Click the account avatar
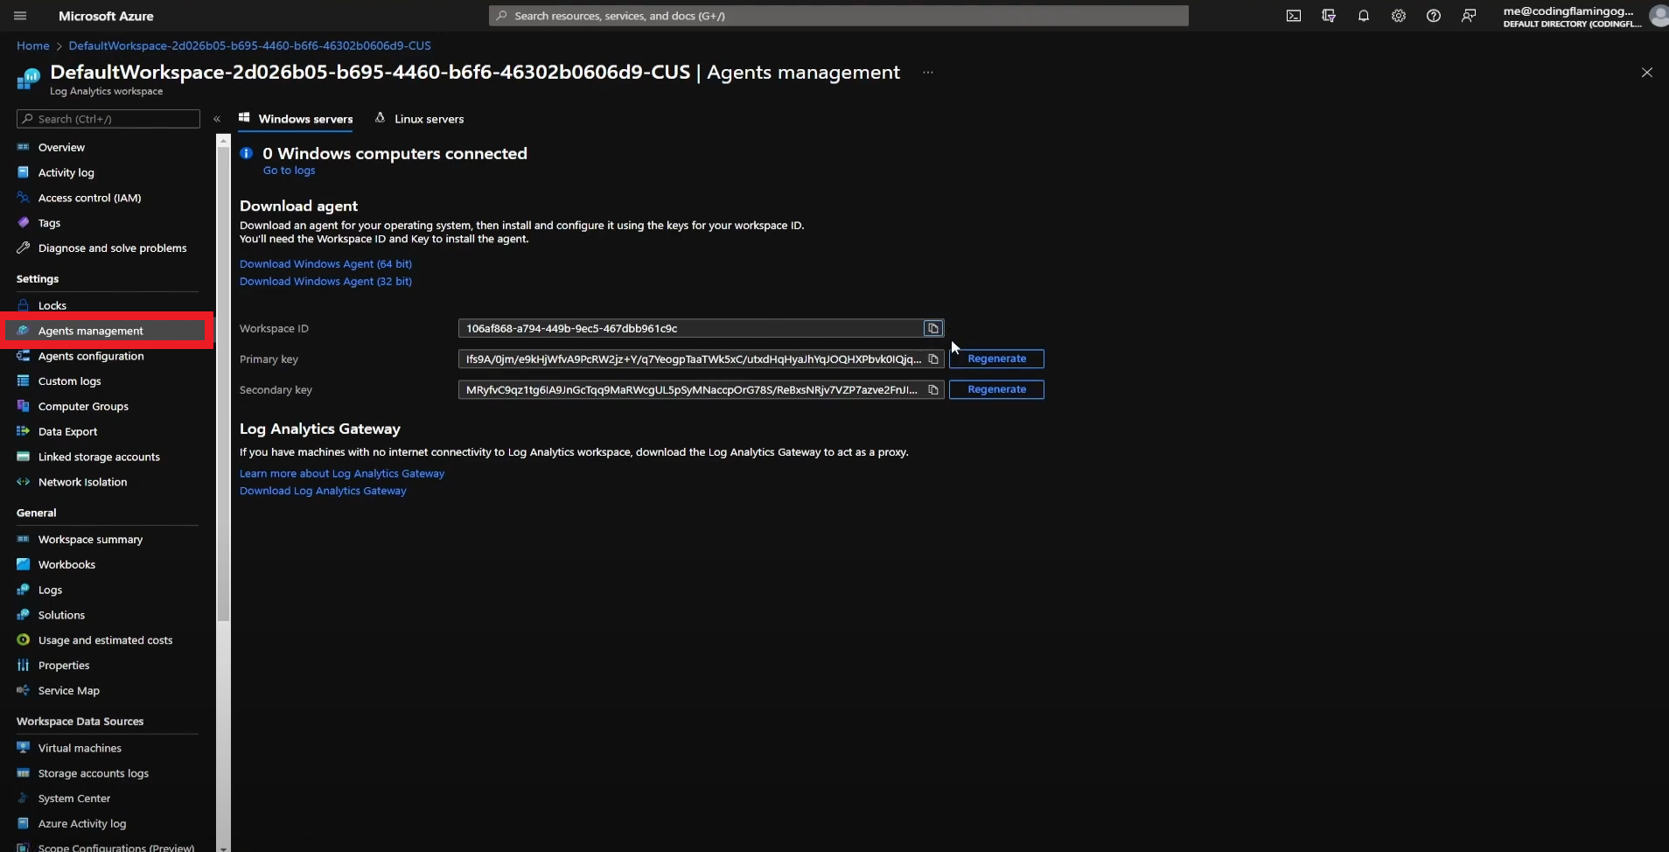Viewport: 1669px width, 852px height. 1659,16
